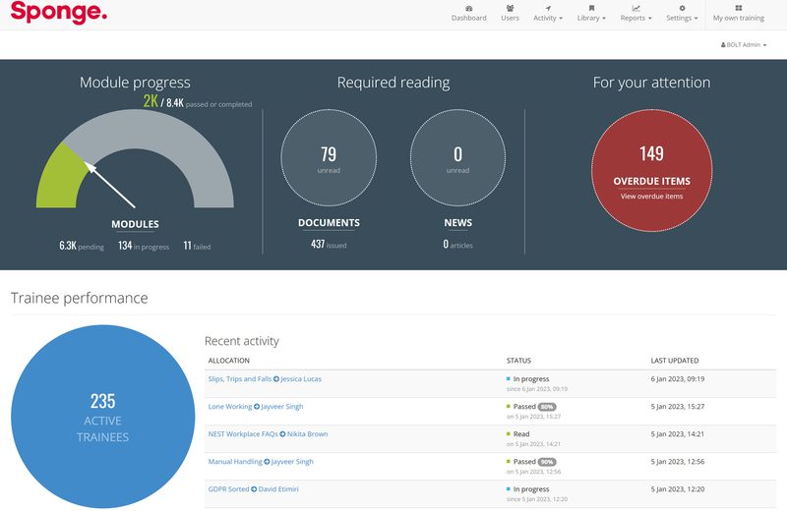Open the Reports dropdown menu
The height and width of the screenshot is (511, 787).
tap(636, 18)
